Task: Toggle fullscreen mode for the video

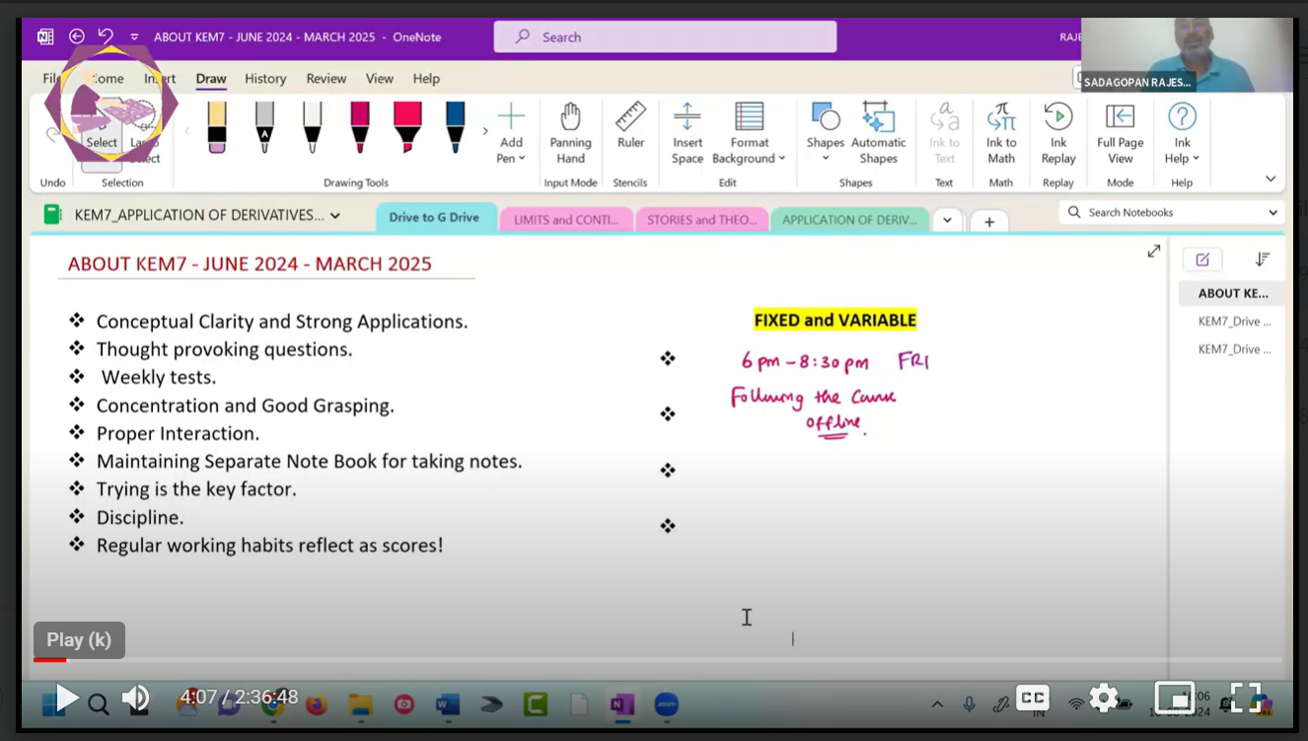Action: pyautogui.click(x=1246, y=698)
